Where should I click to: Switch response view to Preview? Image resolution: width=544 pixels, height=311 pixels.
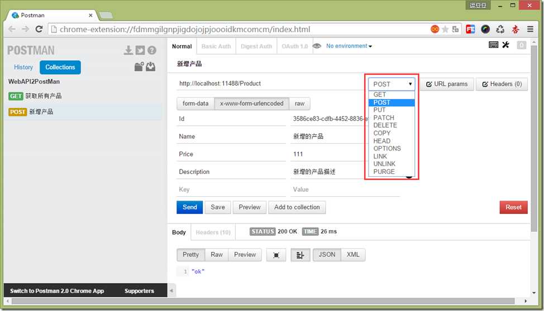pos(245,255)
